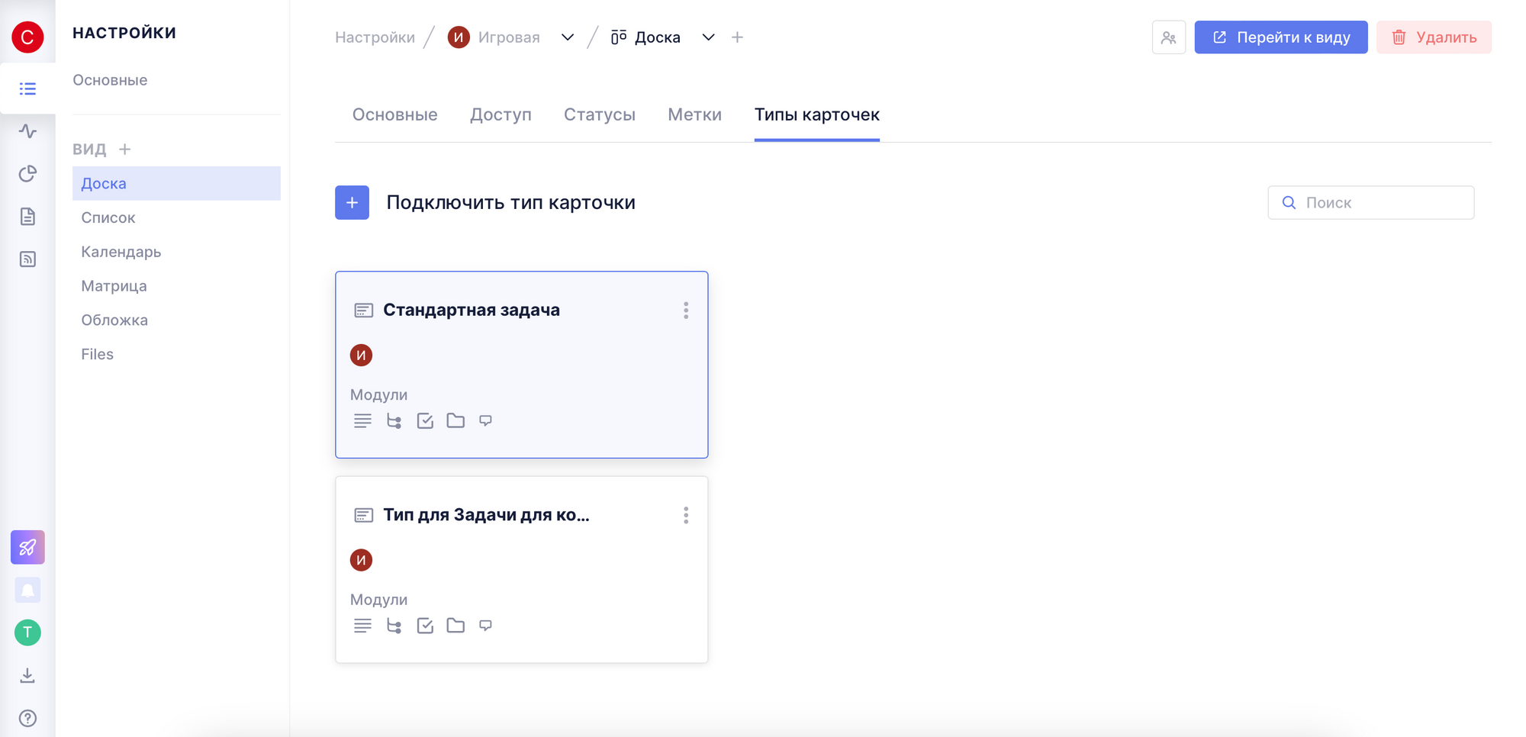The image size is (1526, 737).
Task: Select the Типы карточек tab
Action: click(x=817, y=114)
